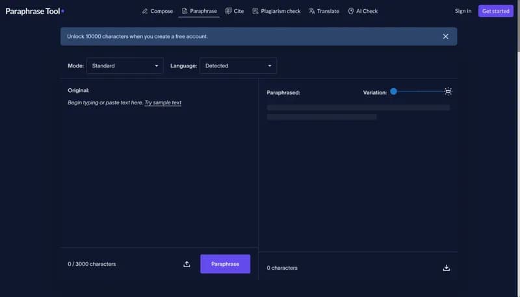Image resolution: width=520 pixels, height=297 pixels.
Task: Click the Get started button
Action: tap(495, 11)
